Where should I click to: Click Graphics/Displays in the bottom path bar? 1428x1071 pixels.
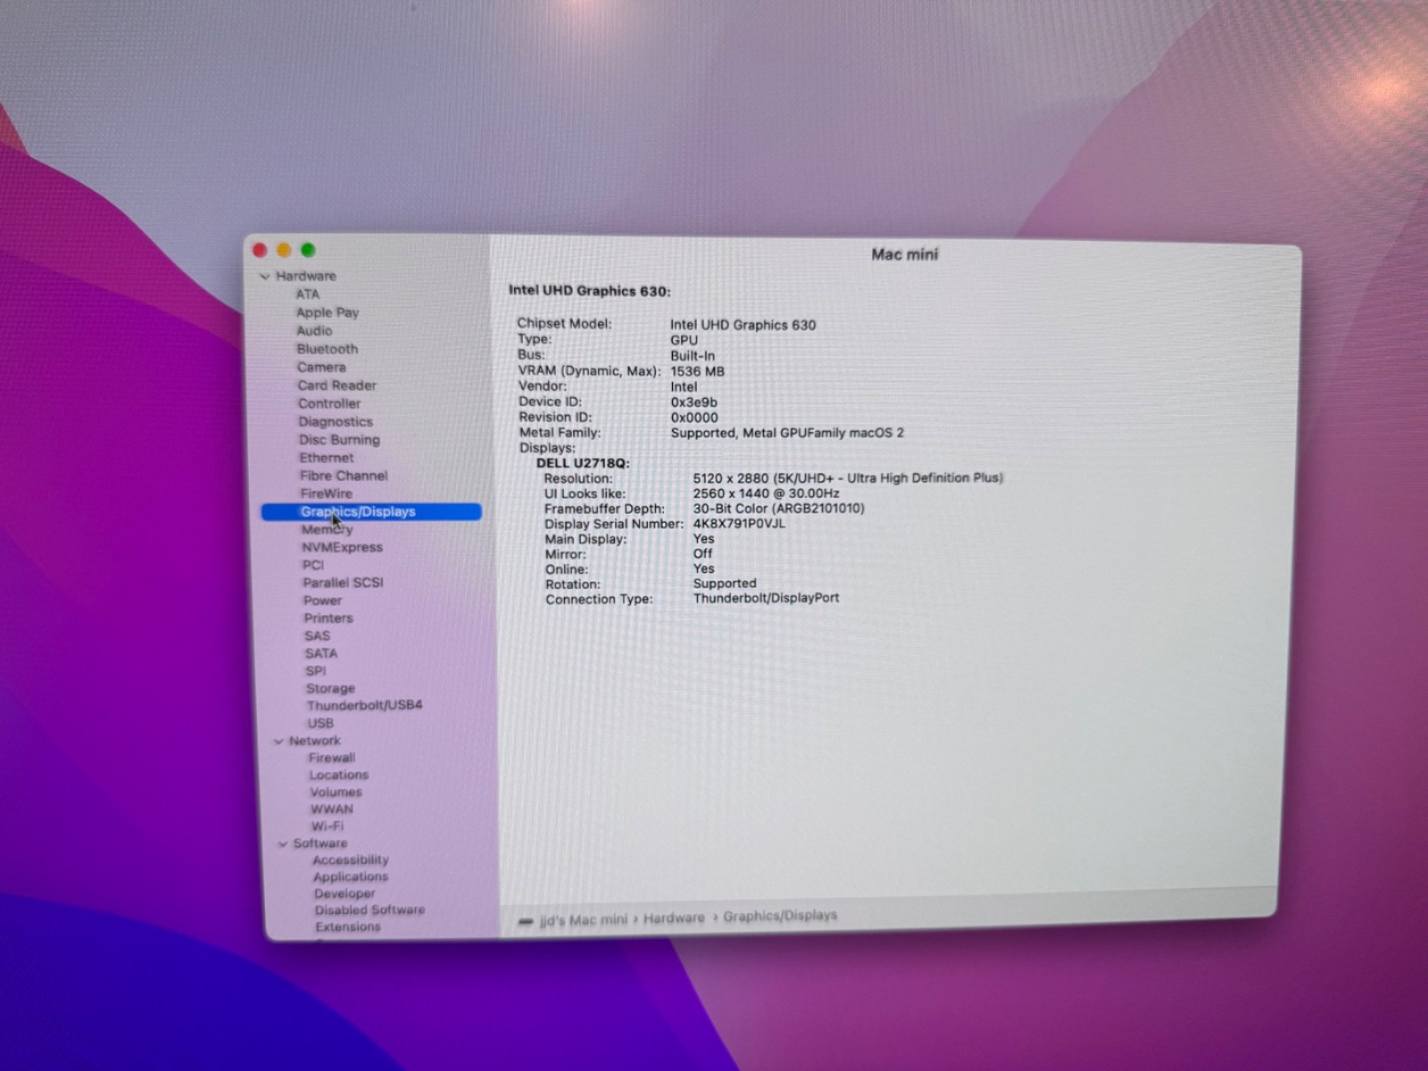pyautogui.click(x=779, y=916)
